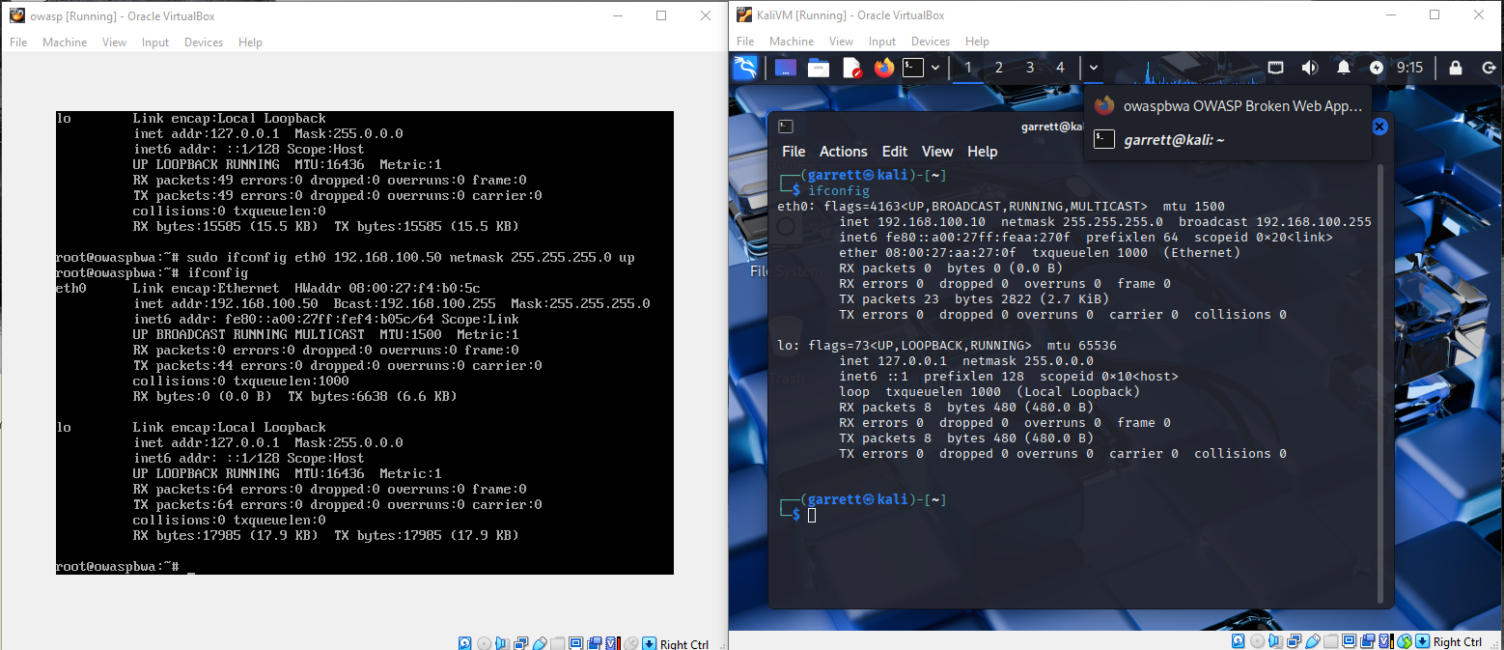This screenshot has height=650, width=1504.
Task: Open Devices menu in the owasp VirtualBox window
Action: coord(204,42)
